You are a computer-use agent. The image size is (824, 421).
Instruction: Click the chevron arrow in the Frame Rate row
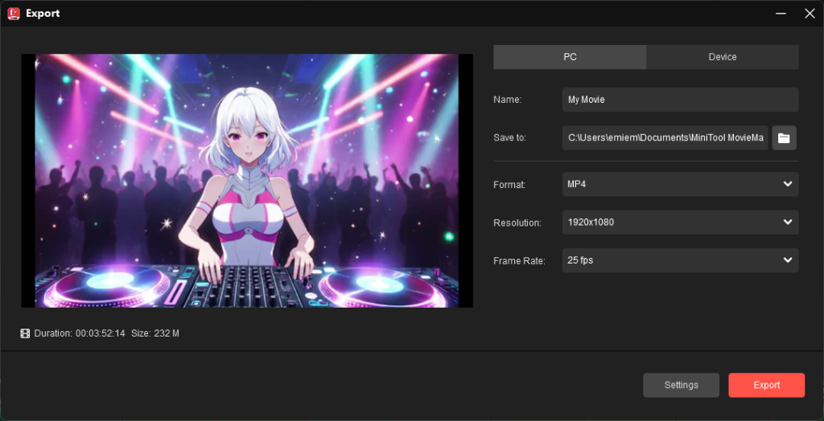[x=787, y=260]
